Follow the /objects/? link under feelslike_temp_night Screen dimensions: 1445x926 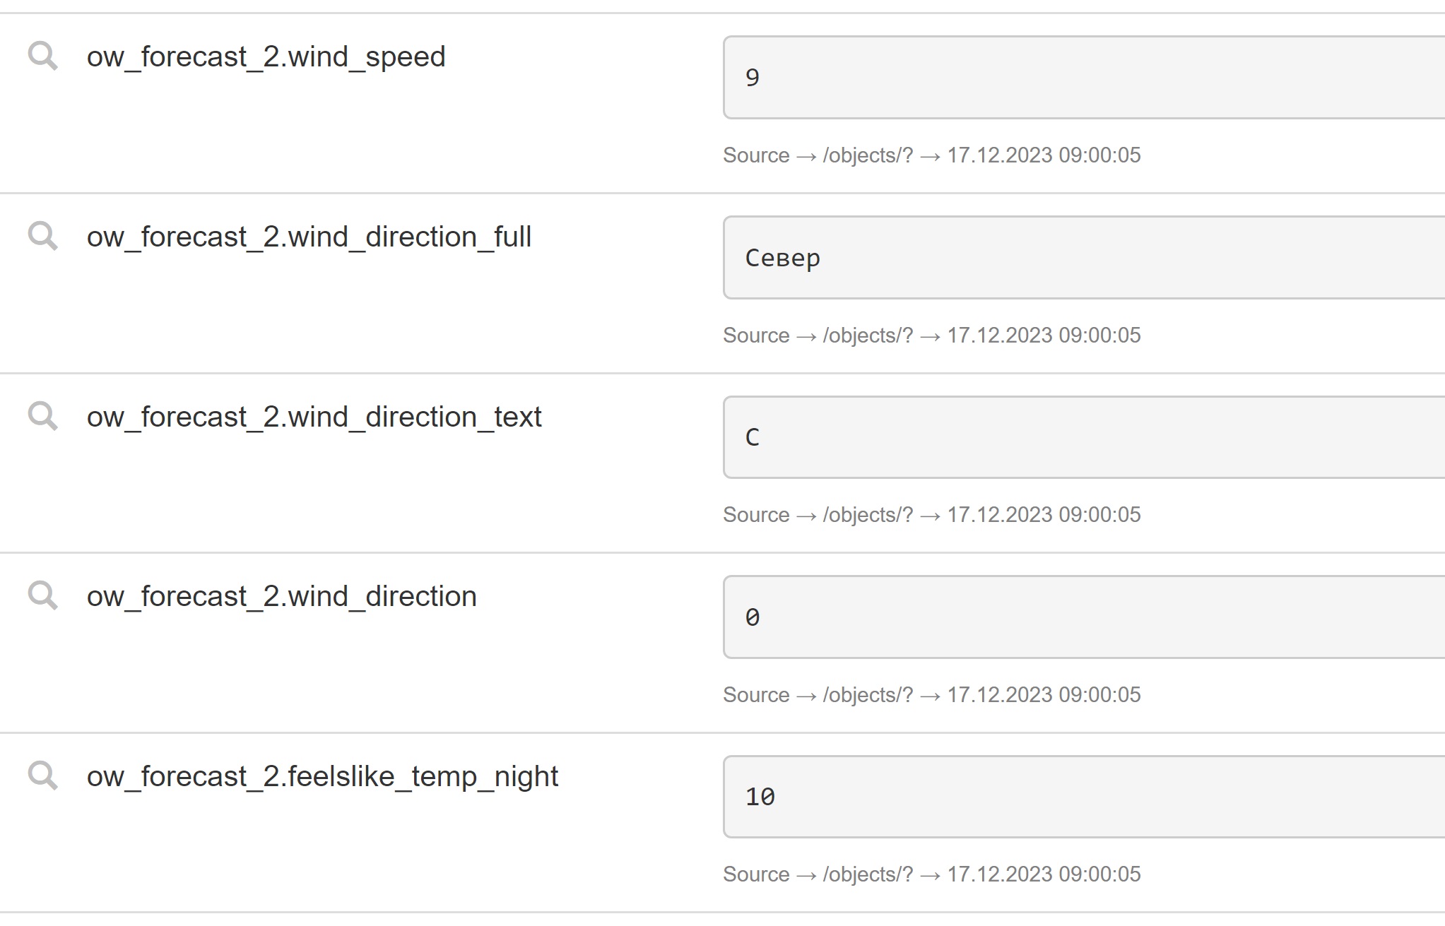tap(868, 874)
